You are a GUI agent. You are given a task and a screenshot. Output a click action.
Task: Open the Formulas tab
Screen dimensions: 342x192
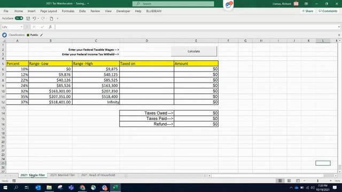68,11
